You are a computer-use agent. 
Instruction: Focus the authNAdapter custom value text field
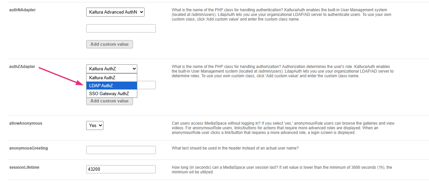coord(121,28)
